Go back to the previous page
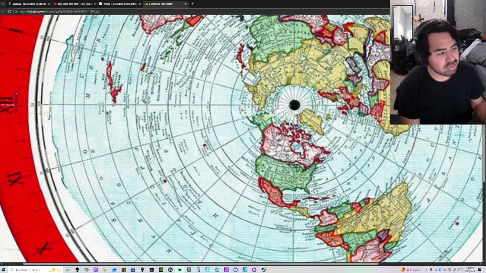 click(3, 11)
